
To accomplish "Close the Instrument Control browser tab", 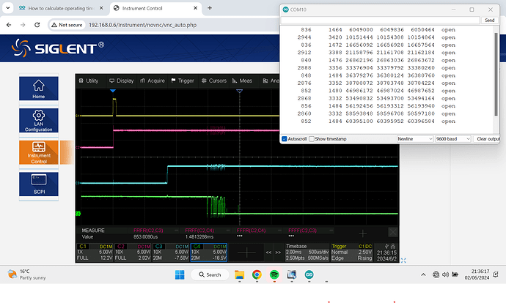I will 195,8.
